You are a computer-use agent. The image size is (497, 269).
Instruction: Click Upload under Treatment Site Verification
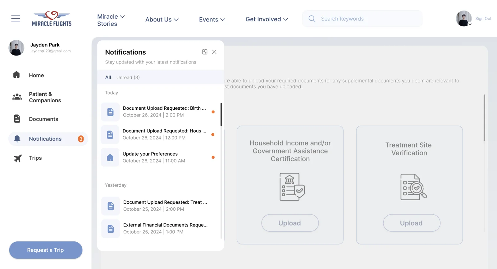[x=412, y=223]
